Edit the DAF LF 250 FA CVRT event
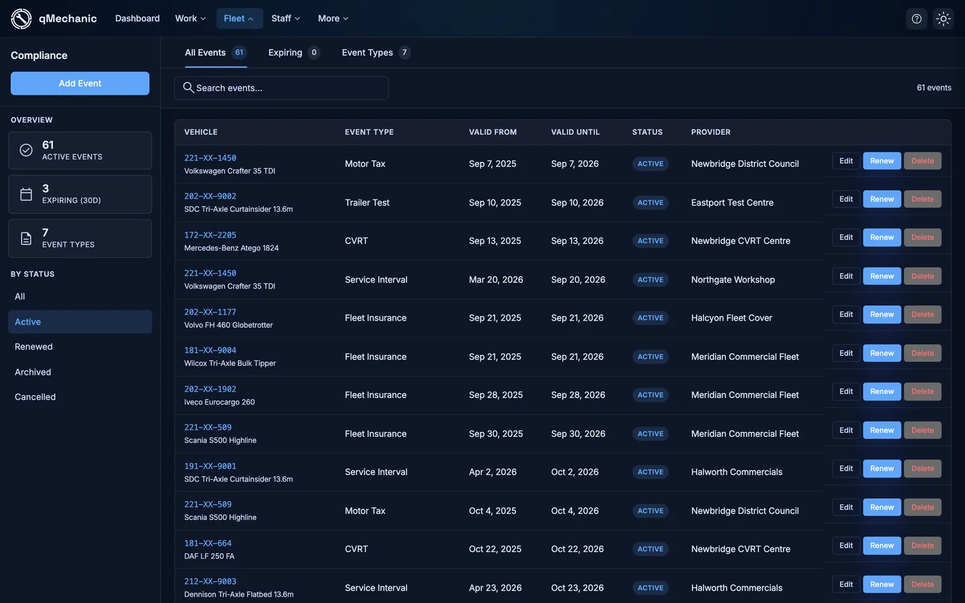 coord(846,545)
